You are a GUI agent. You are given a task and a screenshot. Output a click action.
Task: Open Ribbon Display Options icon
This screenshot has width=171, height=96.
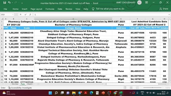[x=146, y=2]
